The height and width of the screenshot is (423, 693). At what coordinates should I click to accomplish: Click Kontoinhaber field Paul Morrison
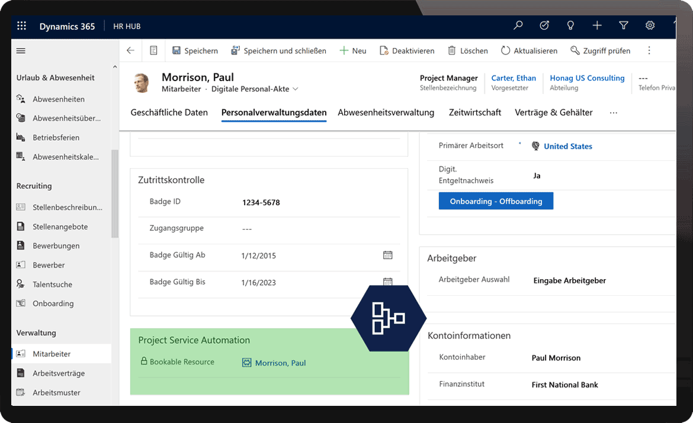pyautogui.click(x=556, y=358)
